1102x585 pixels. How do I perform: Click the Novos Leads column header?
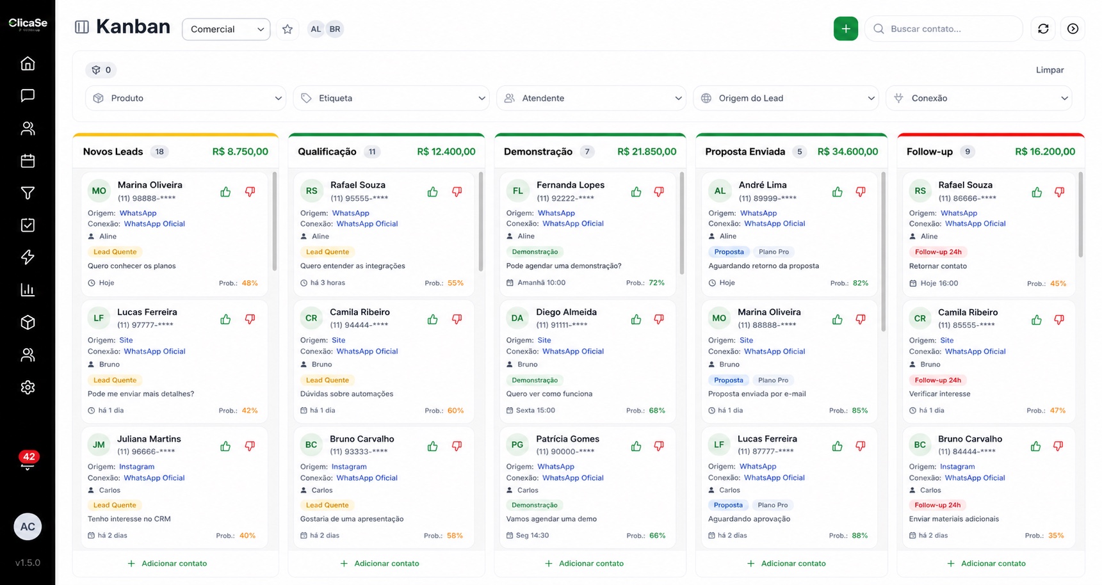point(175,152)
